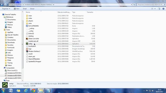Sort by Data de modificação column
Viewport: 166px width, 93px height.
click(x=64, y=12)
